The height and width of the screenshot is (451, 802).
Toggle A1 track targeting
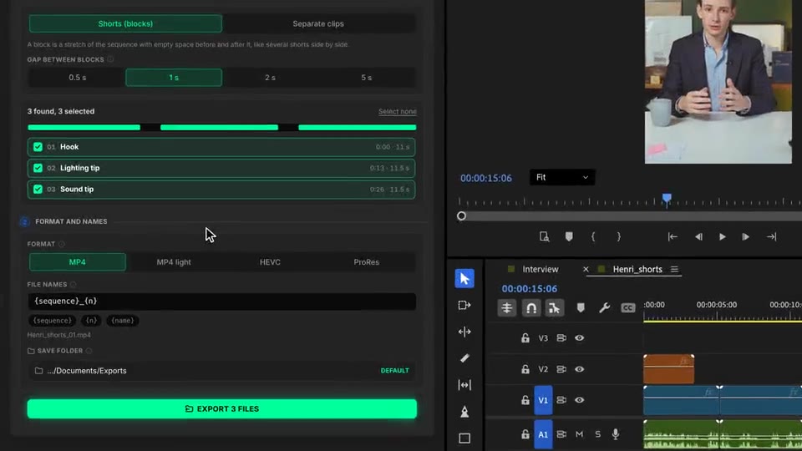543,434
